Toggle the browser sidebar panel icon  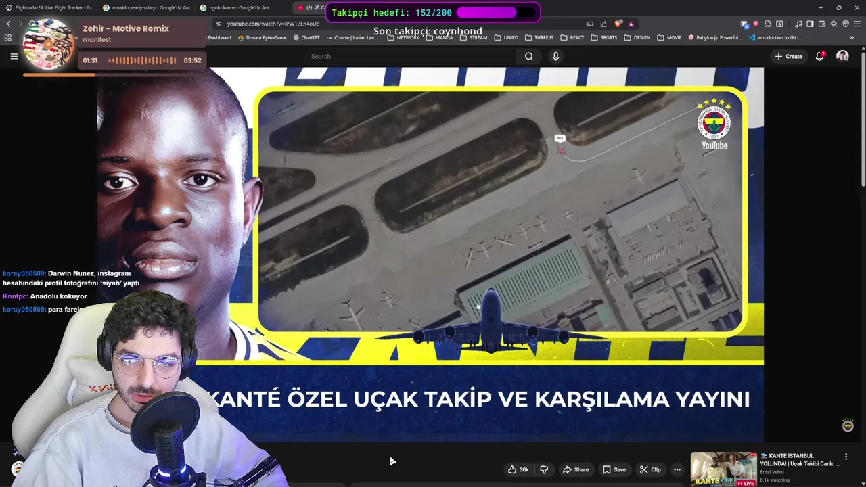click(x=810, y=24)
